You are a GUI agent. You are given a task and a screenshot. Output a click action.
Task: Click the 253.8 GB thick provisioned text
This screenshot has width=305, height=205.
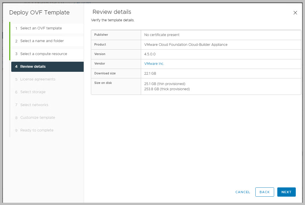(x=167, y=89)
